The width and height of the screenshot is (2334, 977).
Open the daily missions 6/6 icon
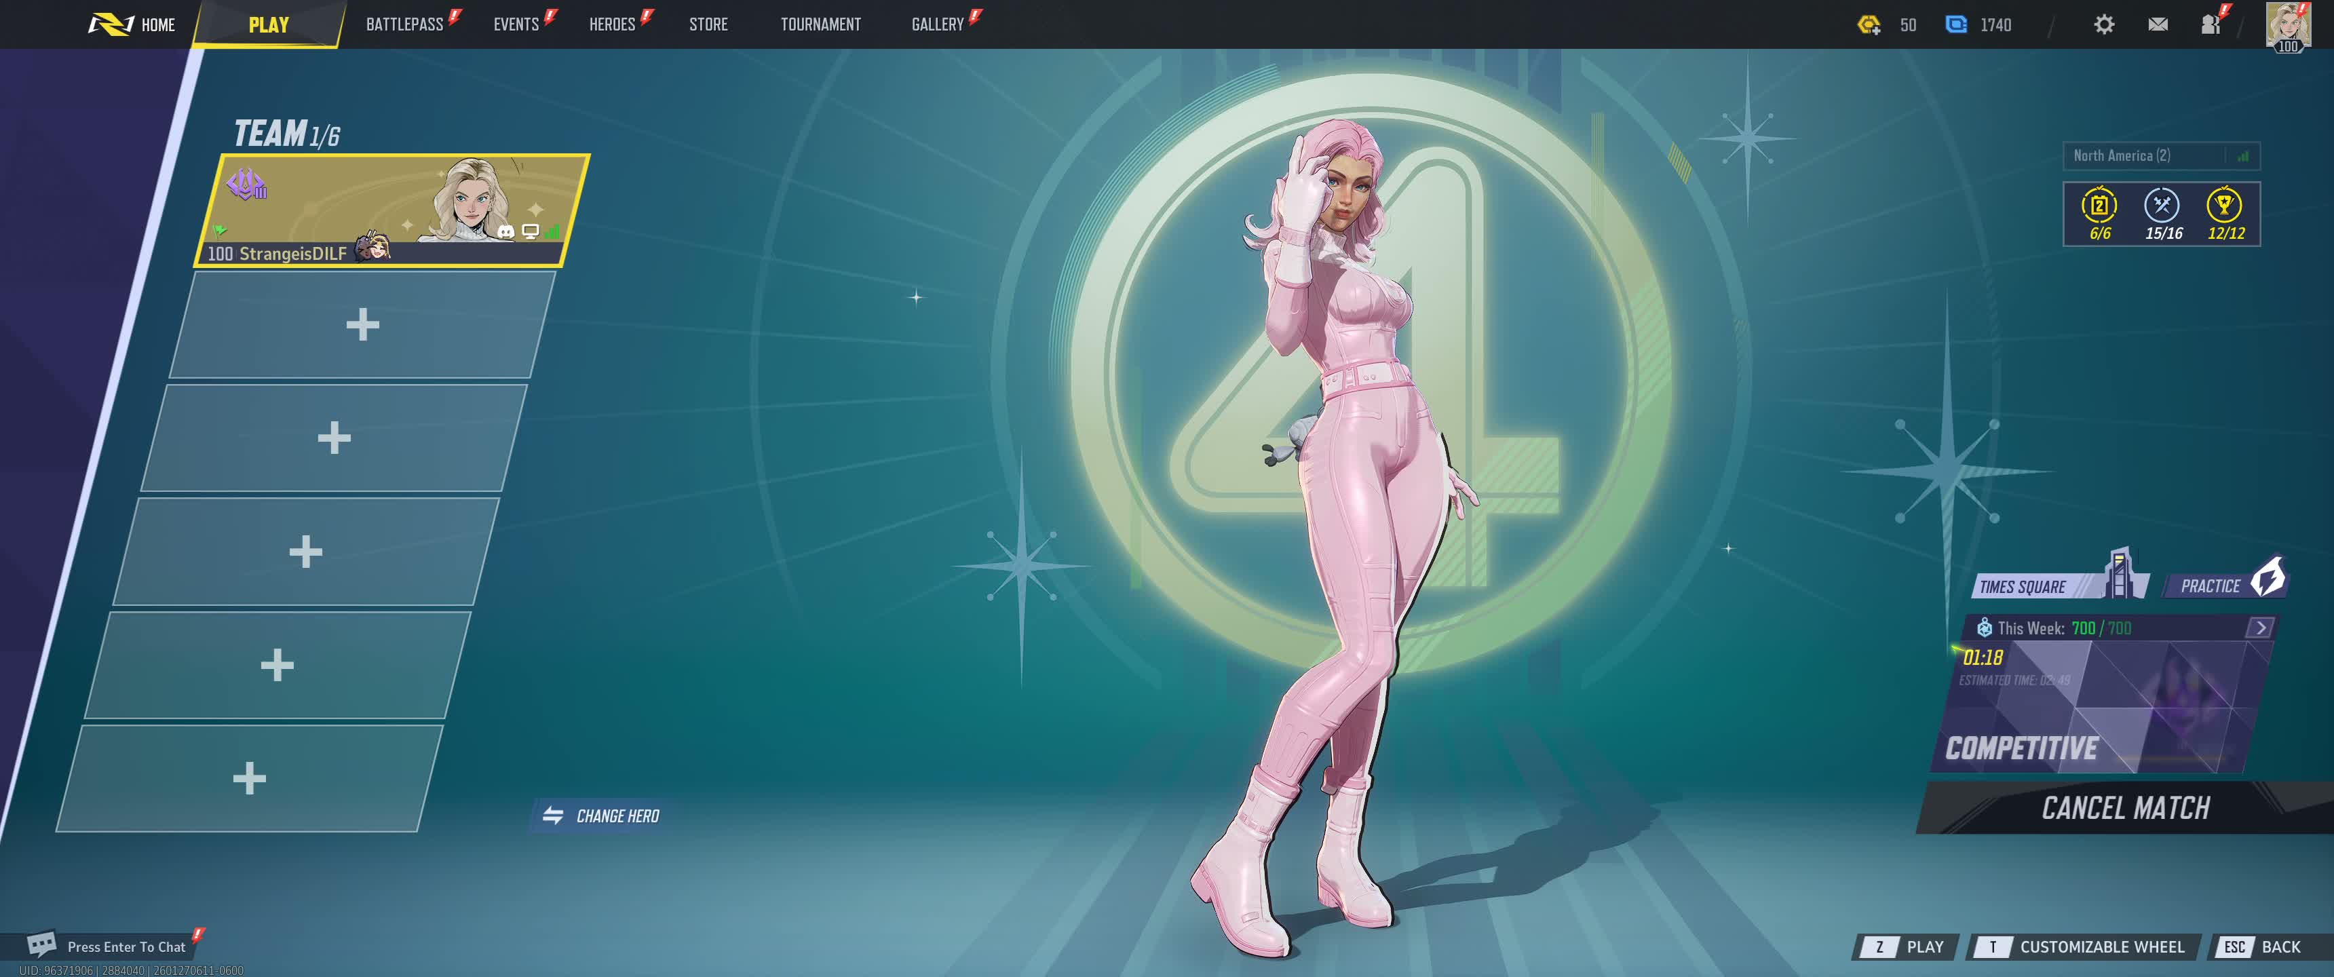(2099, 207)
